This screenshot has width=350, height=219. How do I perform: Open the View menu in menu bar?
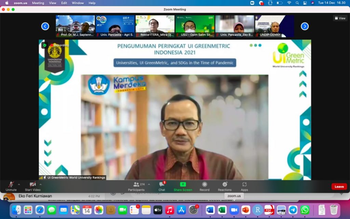[x=53, y=3]
